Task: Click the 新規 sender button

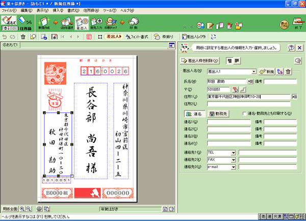Action: (267, 71)
